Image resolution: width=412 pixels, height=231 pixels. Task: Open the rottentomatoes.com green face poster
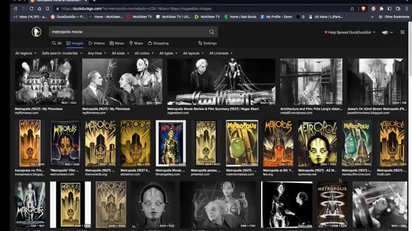(x=242, y=143)
